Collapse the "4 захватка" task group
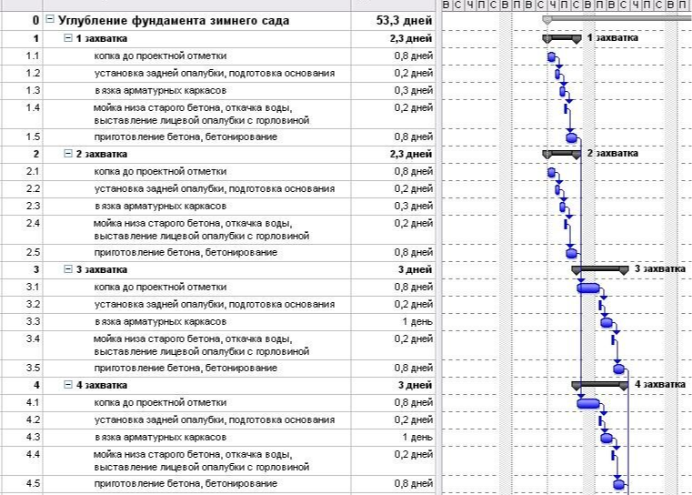Viewport: 692px width, 495px height. tap(68, 385)
